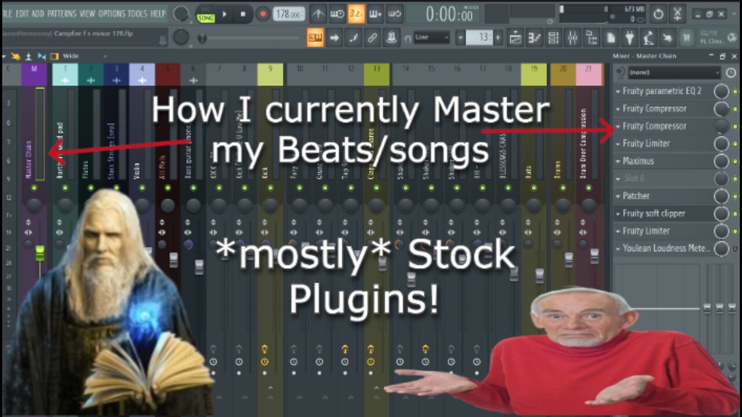Click the 178.000 tempo field
742x417 pixels.
pos(289,14)
